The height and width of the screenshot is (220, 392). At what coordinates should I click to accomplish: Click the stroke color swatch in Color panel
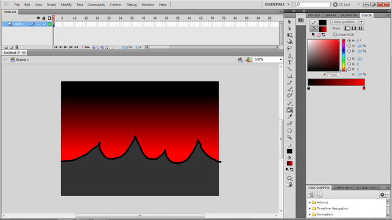pyautogui.click(x=323, y=23)
